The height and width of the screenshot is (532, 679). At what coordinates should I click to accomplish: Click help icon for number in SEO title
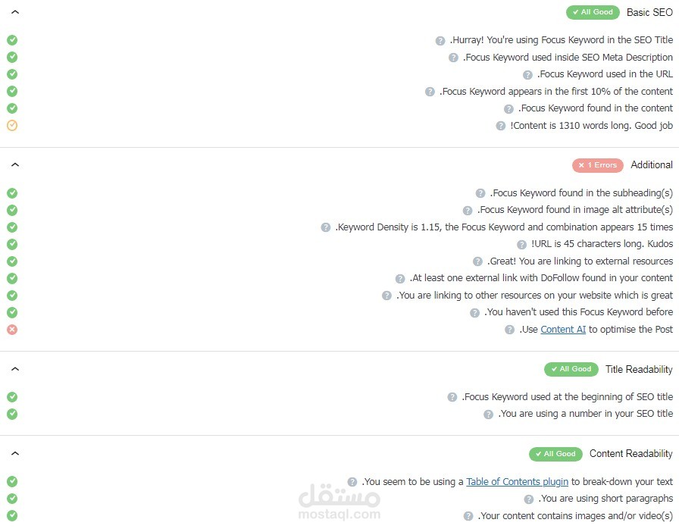pos(488,415)
